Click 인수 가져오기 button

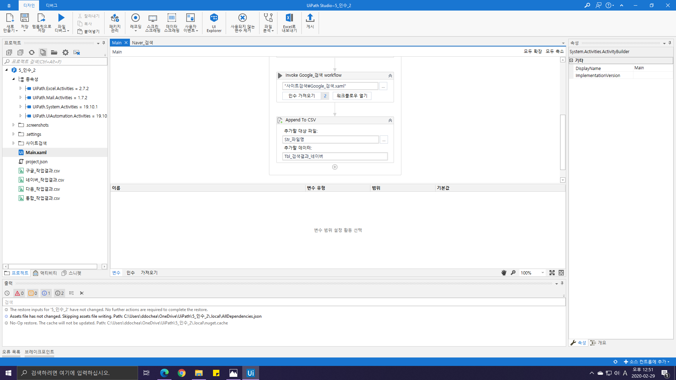tap(302, 96)
